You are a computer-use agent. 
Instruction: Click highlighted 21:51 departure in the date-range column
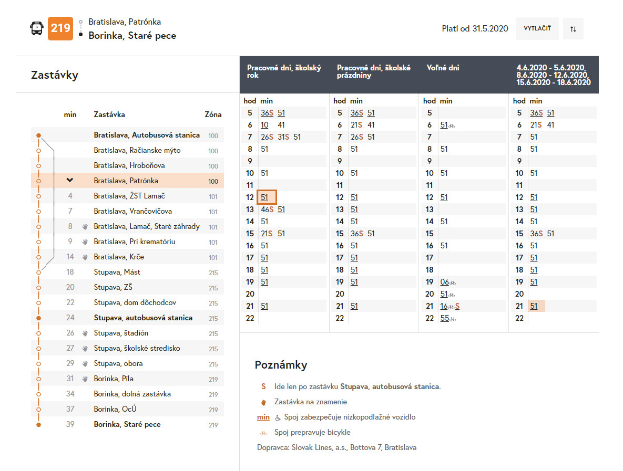534,306
